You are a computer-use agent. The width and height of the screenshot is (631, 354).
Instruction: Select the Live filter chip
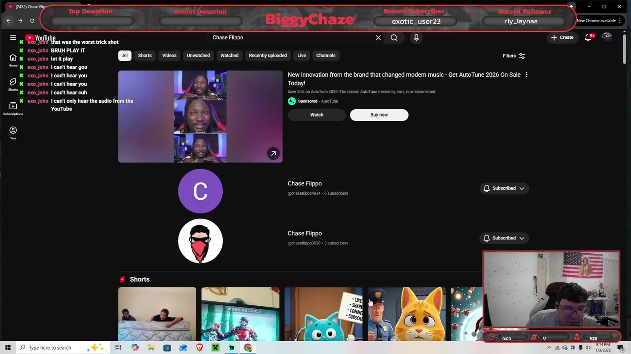(302, 56)
